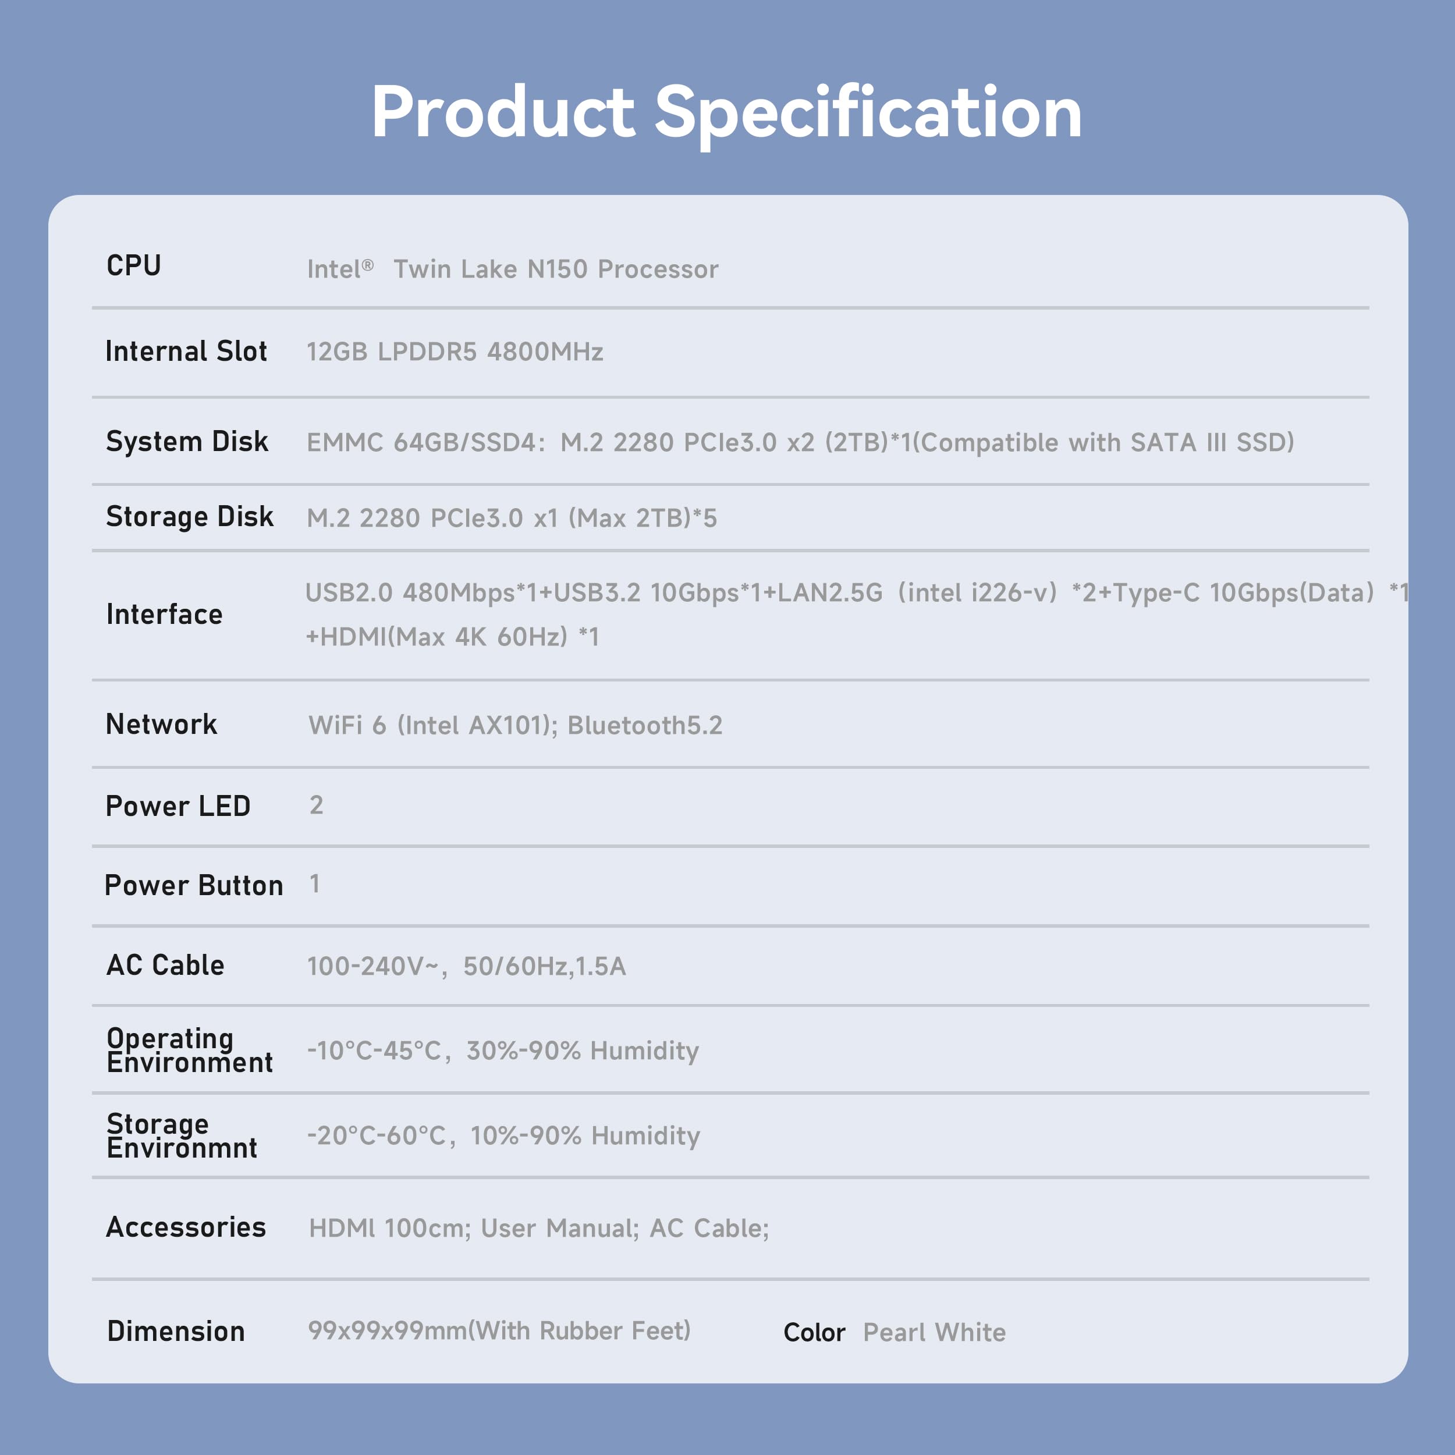Image resolution: width=1455 pixels, height=1455 pixels.
Task: Click the M.2 2280 PCIe3.0 x1 value
Action: (512, 518)
